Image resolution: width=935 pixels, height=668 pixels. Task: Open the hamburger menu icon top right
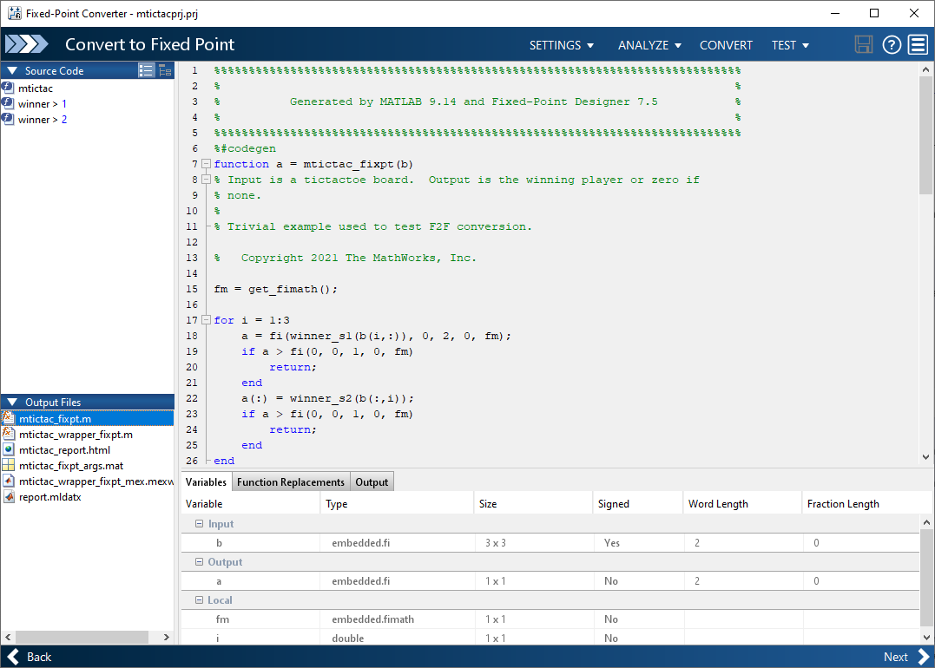point(918,44)
